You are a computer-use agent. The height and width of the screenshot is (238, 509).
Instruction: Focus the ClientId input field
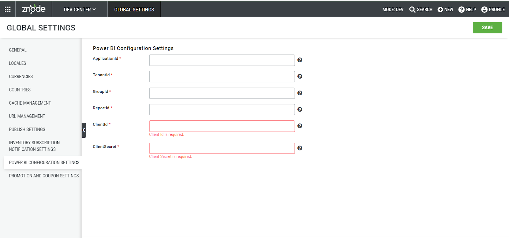pos(222,126)
